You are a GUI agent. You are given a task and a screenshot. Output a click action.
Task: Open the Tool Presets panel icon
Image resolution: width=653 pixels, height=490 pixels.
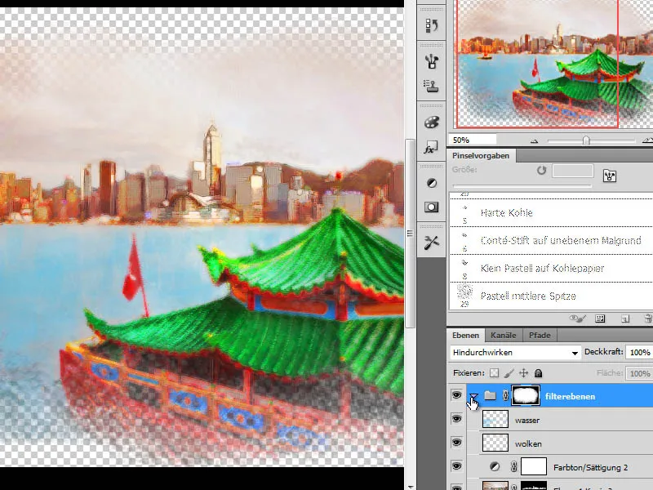pyautogui.click(x=432, y=243)
